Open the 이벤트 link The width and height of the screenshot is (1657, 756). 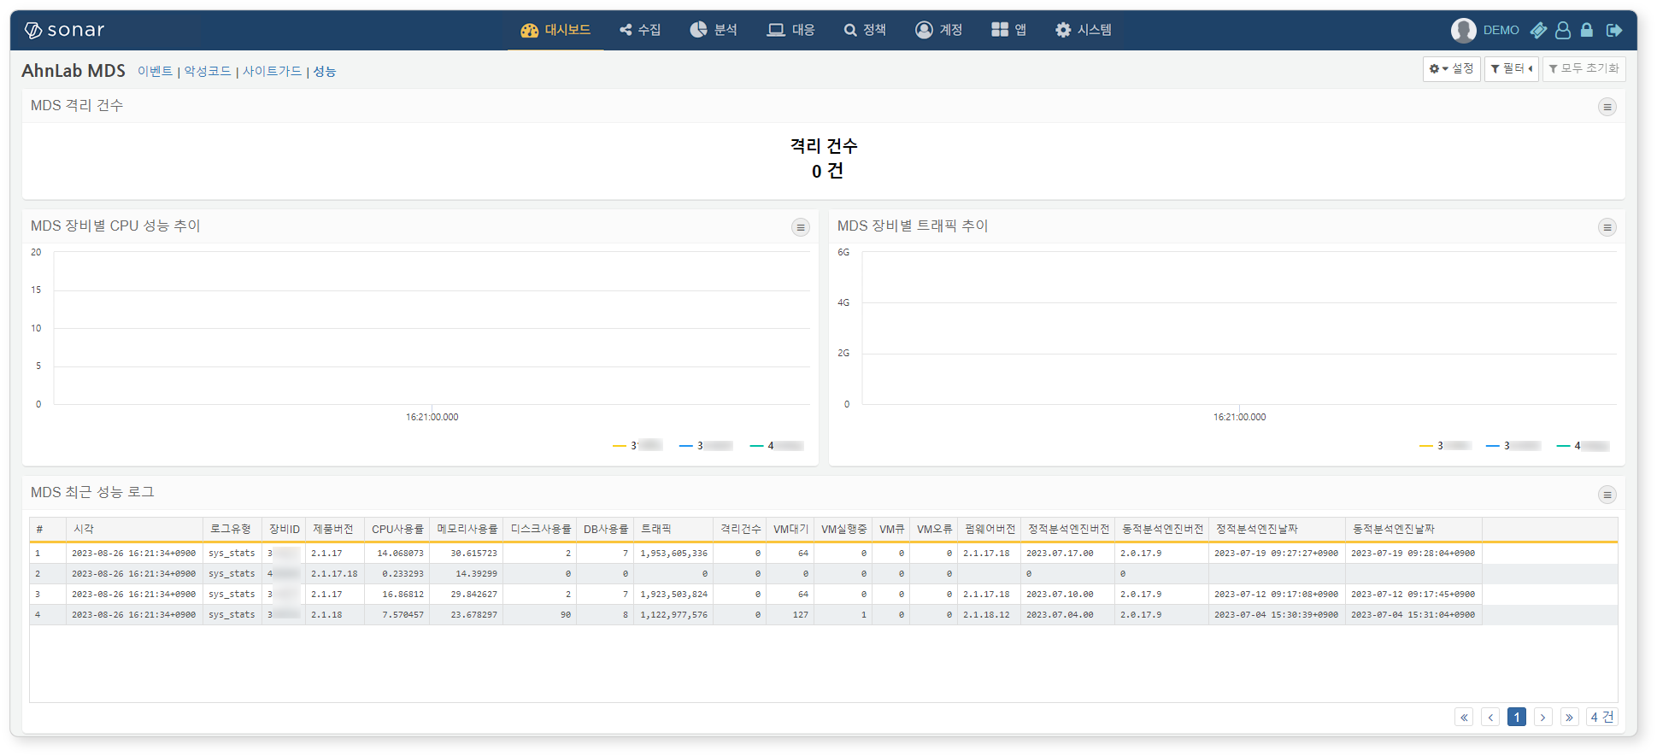(x=155, y=71)
